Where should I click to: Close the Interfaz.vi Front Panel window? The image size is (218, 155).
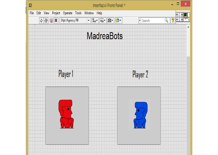pos(185,4)
